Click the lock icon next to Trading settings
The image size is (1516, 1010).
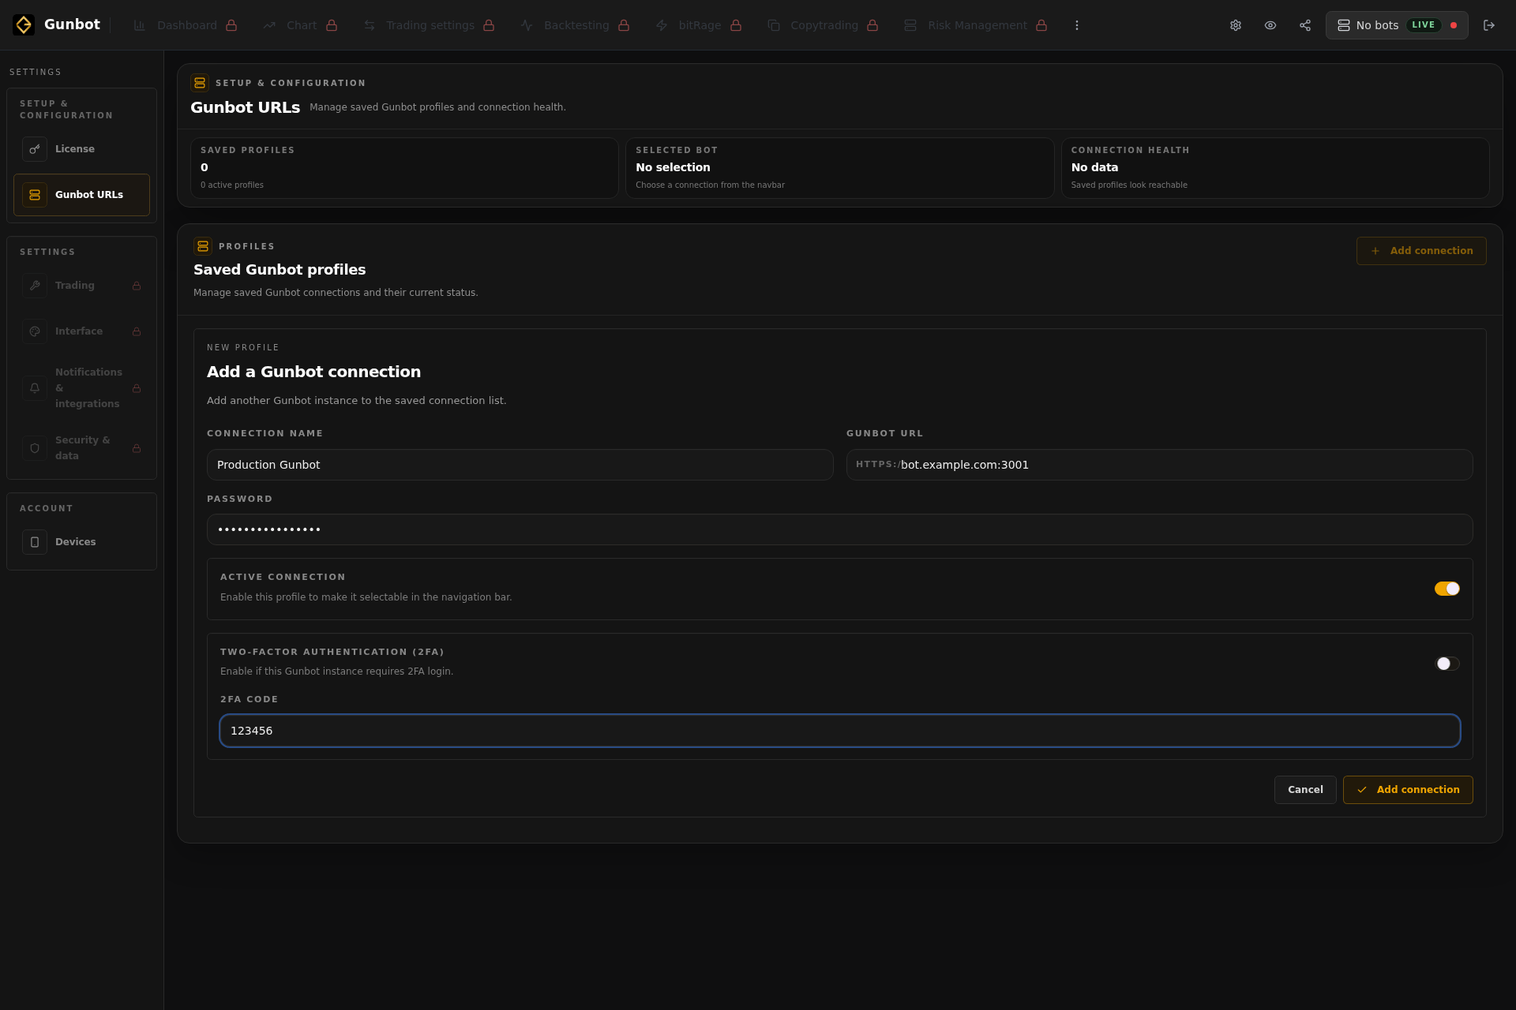point(489,25)
